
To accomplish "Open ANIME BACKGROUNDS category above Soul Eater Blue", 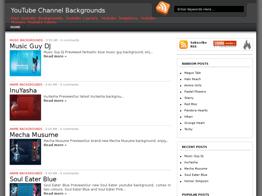I will pos(26,173).
